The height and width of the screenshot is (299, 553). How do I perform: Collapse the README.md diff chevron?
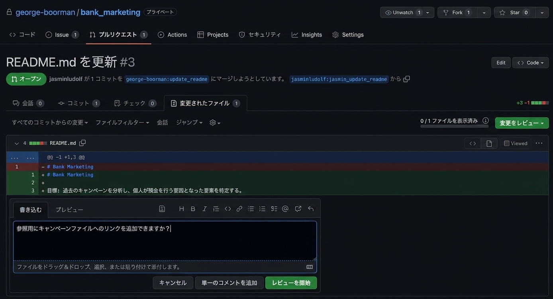point(16,144)
